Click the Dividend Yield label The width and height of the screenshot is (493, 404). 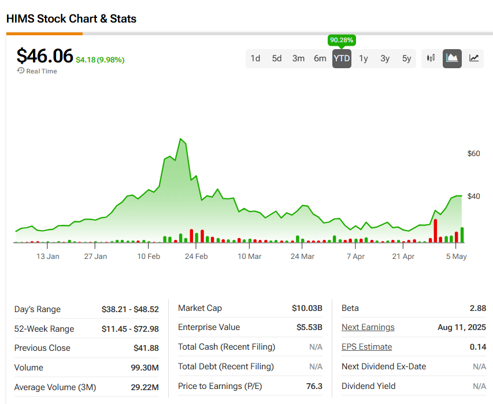(369, 386)
